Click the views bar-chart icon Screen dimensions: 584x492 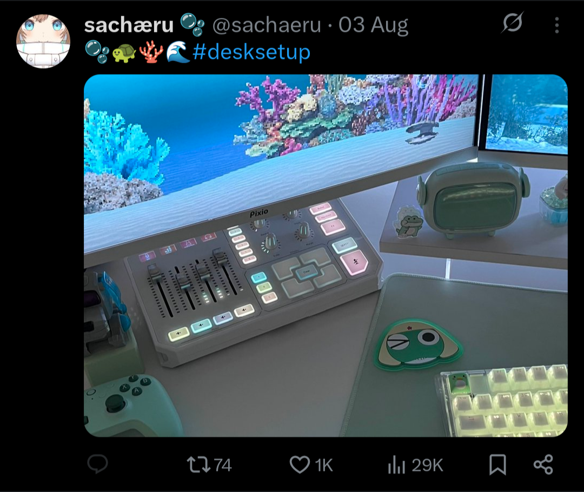coord(397,465)
